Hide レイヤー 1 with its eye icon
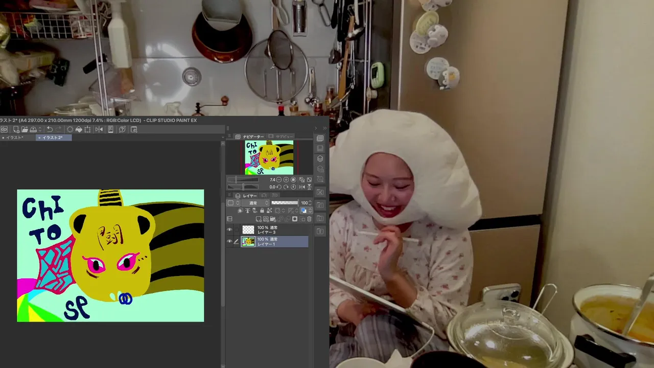Viewport: 654px width, 368px height. point(229,241)
